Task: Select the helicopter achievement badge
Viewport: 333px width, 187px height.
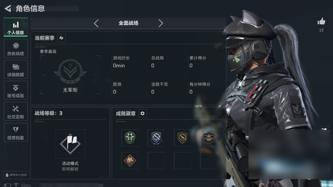Action: pyautogui.click(x=209, y=138)
